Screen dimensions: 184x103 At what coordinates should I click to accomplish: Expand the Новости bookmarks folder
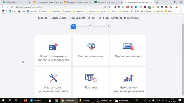coord(112,11)
